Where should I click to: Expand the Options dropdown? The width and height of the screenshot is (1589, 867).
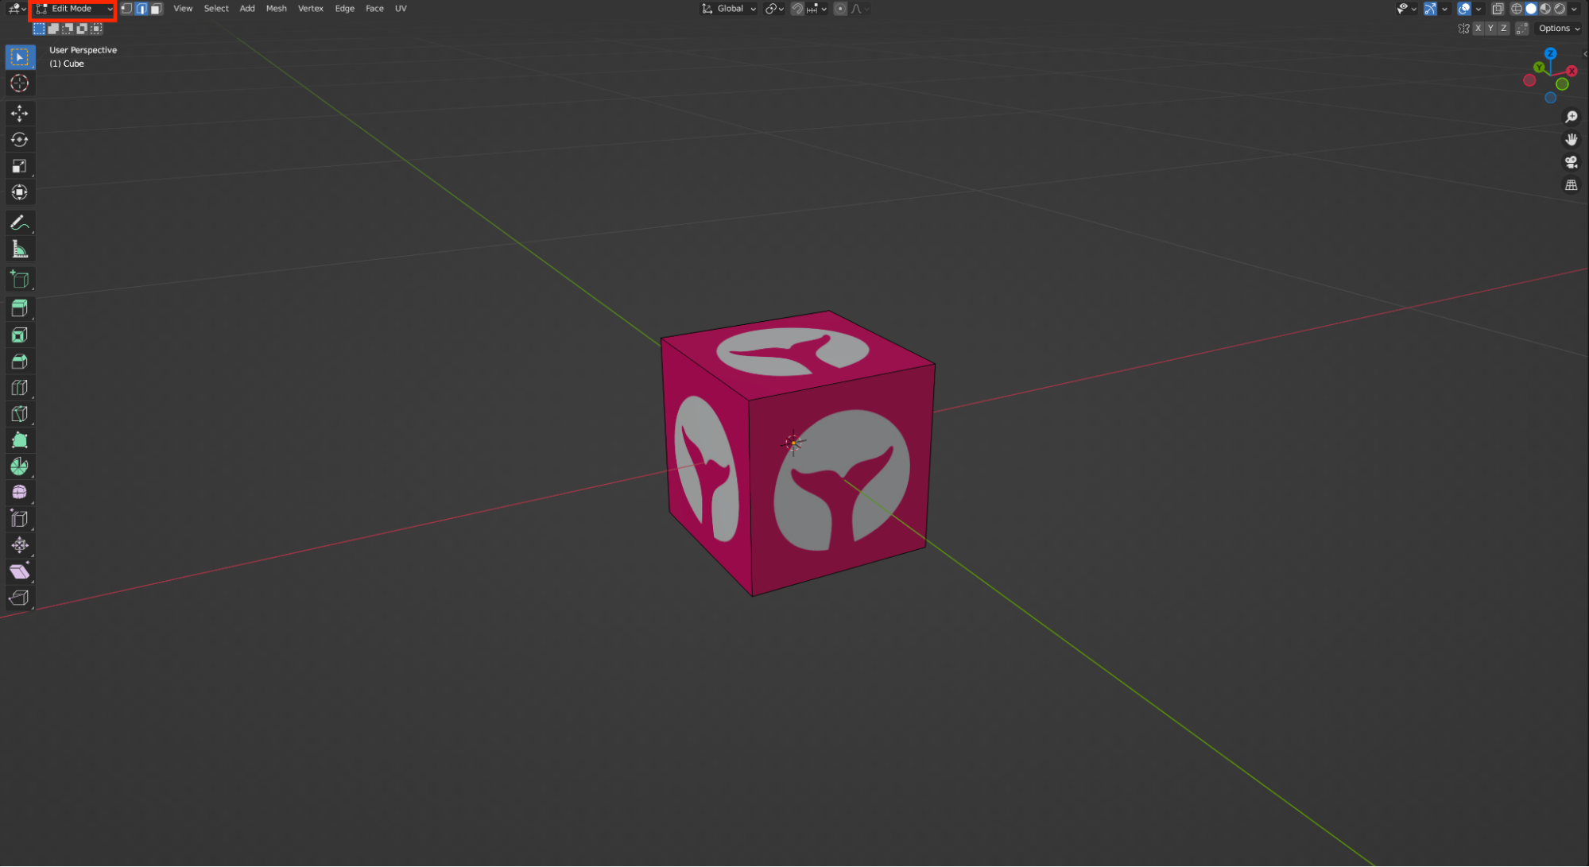(1558, 29)
